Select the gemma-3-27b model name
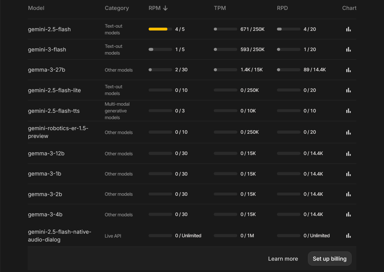384x272 pixels. click(47, 70)
